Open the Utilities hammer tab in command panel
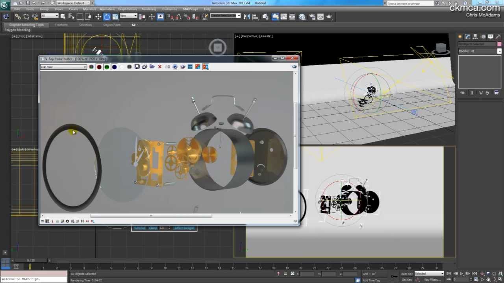504x283 pixels. [x=498, y=37]
